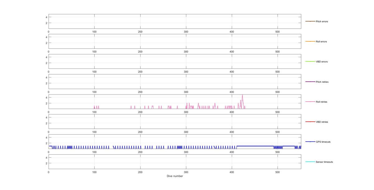Click the '300' tick label below the Roll retries plot

pyautogui.click(x=186, y=112)
